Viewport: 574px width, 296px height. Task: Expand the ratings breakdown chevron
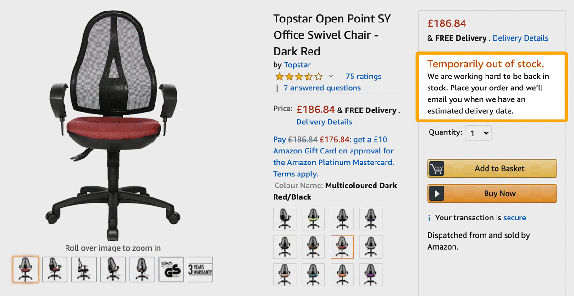coord(331,77)
